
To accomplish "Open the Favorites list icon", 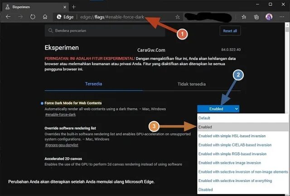I will coord(244,17).
